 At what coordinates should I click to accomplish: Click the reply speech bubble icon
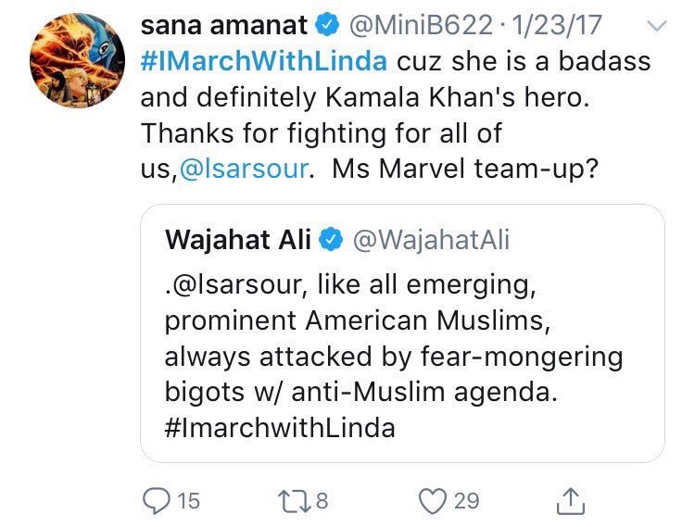(x=158, y=501)
